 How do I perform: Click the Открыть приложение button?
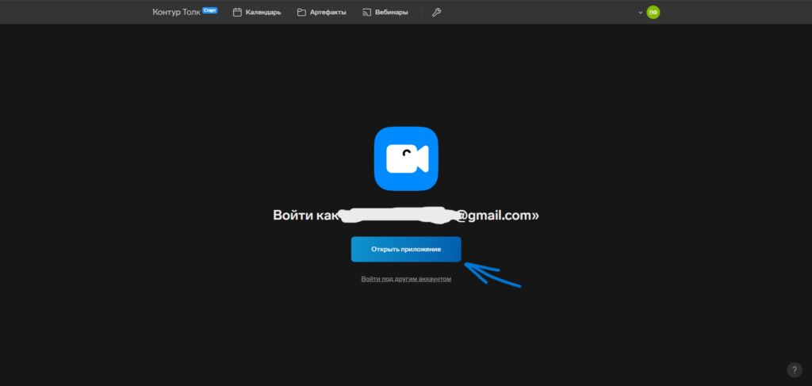point(406,250)
